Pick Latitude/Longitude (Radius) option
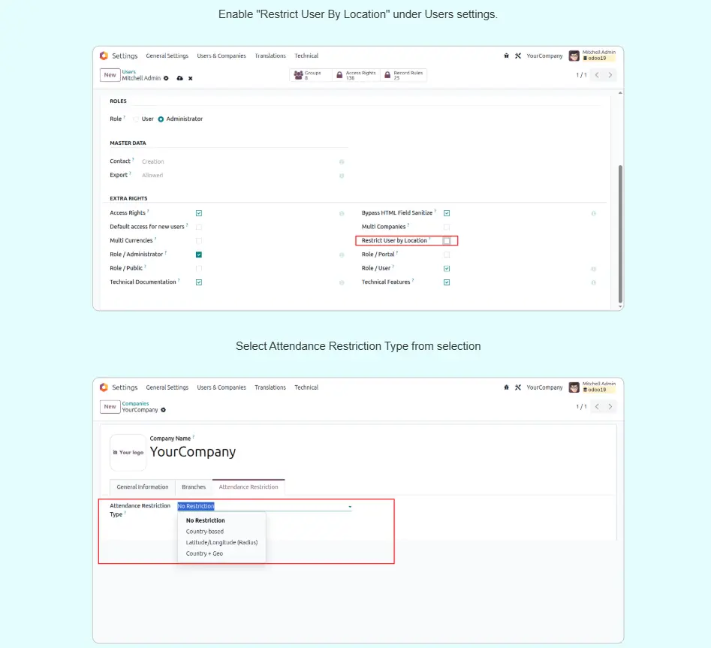 (221, 542)
